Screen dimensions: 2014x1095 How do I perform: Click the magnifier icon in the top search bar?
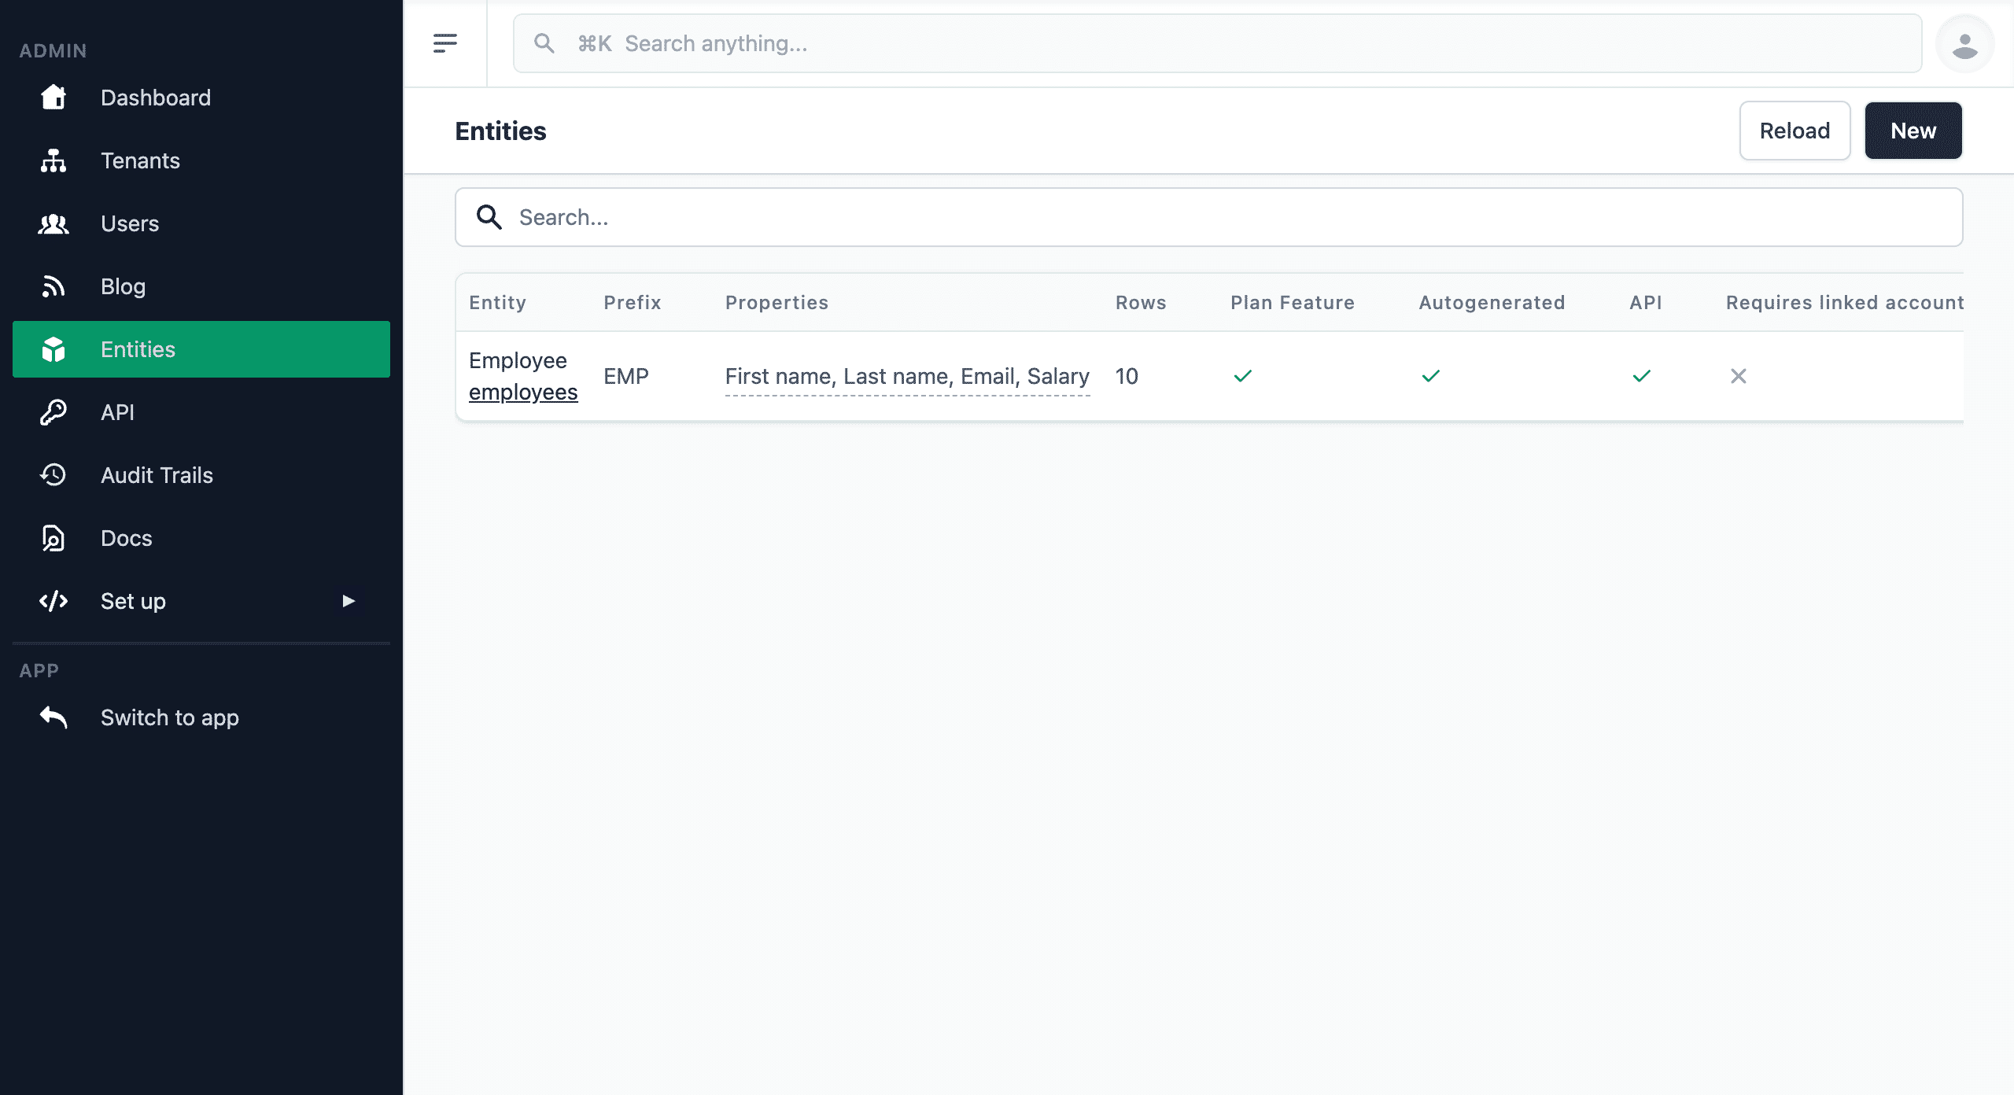544,43
